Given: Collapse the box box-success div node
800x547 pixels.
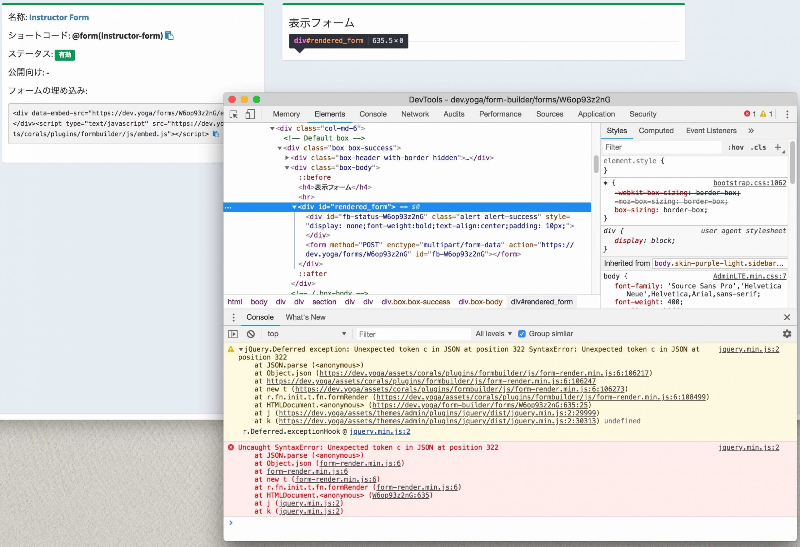Looking at the screenshot, I should pyautogui.click(x=279, y=148).
